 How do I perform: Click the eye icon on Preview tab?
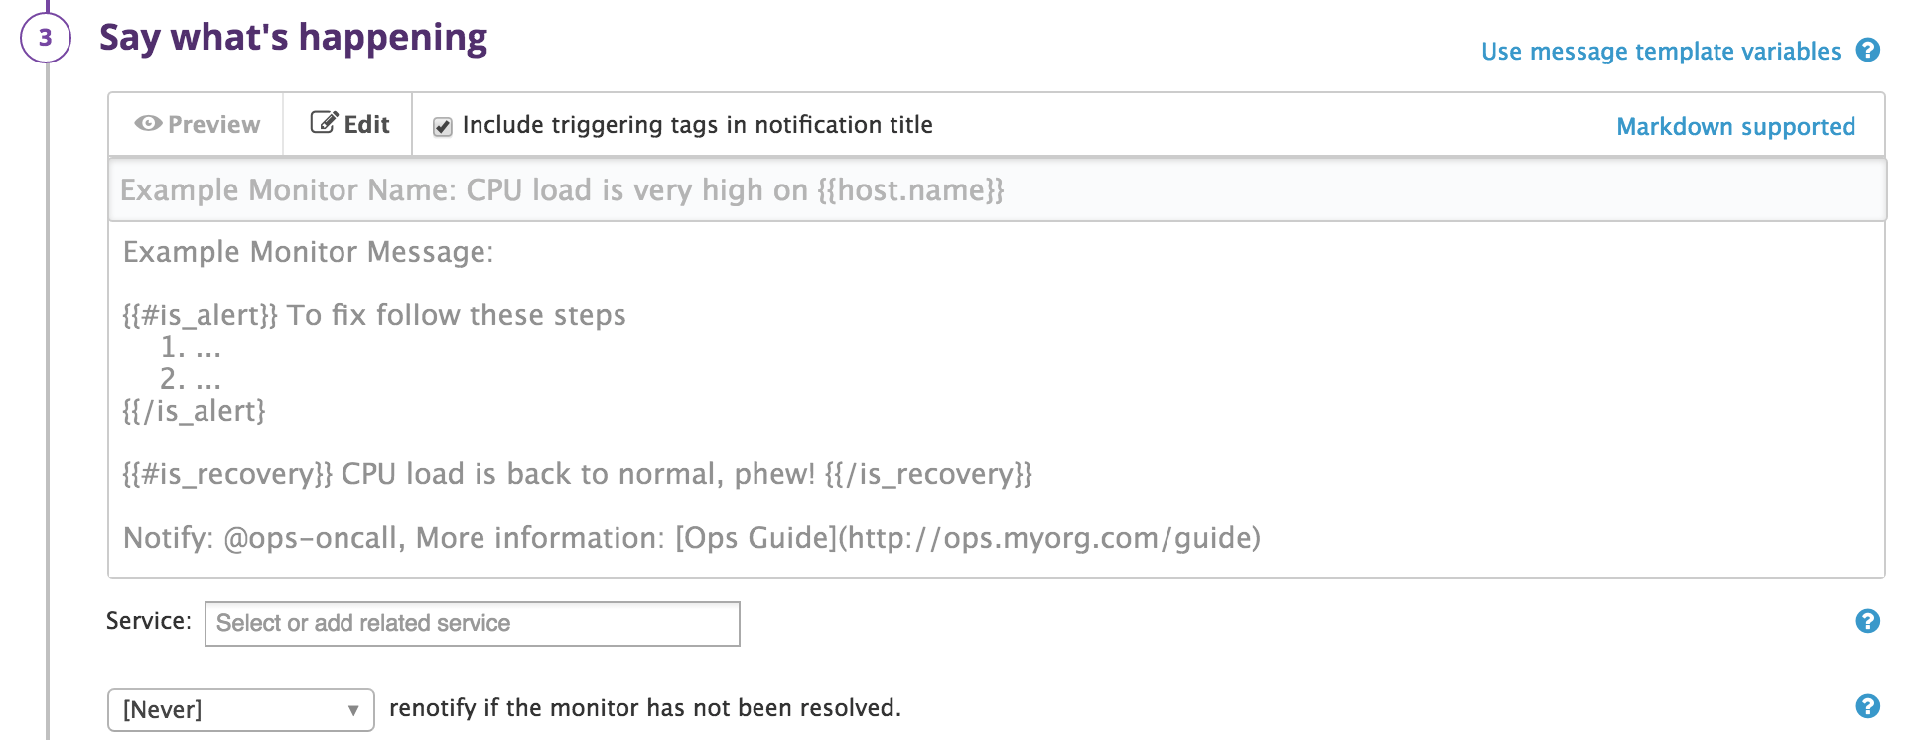pos(148,124)
